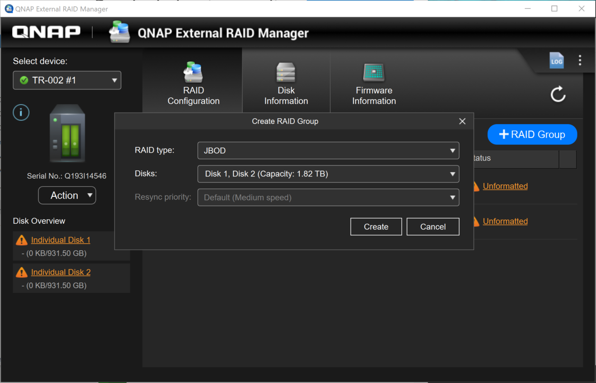Refresh the device list
596x383 pixels.
click(558, 94)
